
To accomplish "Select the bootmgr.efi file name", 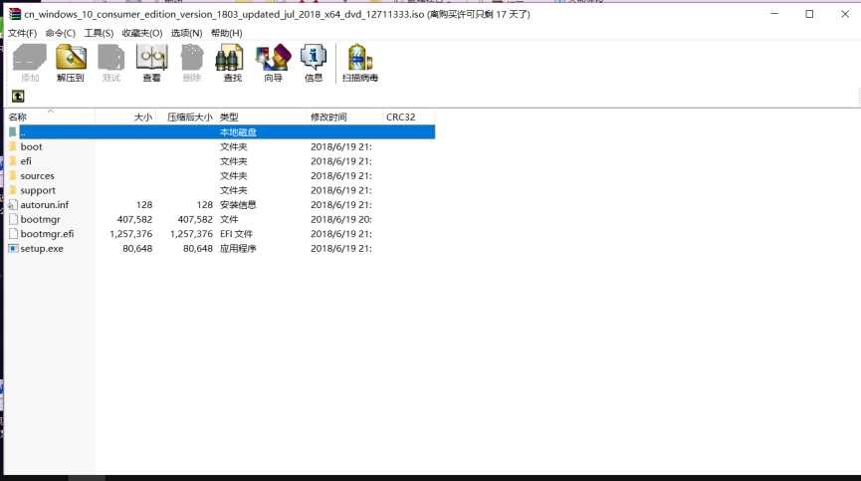I will pos(47,234).
